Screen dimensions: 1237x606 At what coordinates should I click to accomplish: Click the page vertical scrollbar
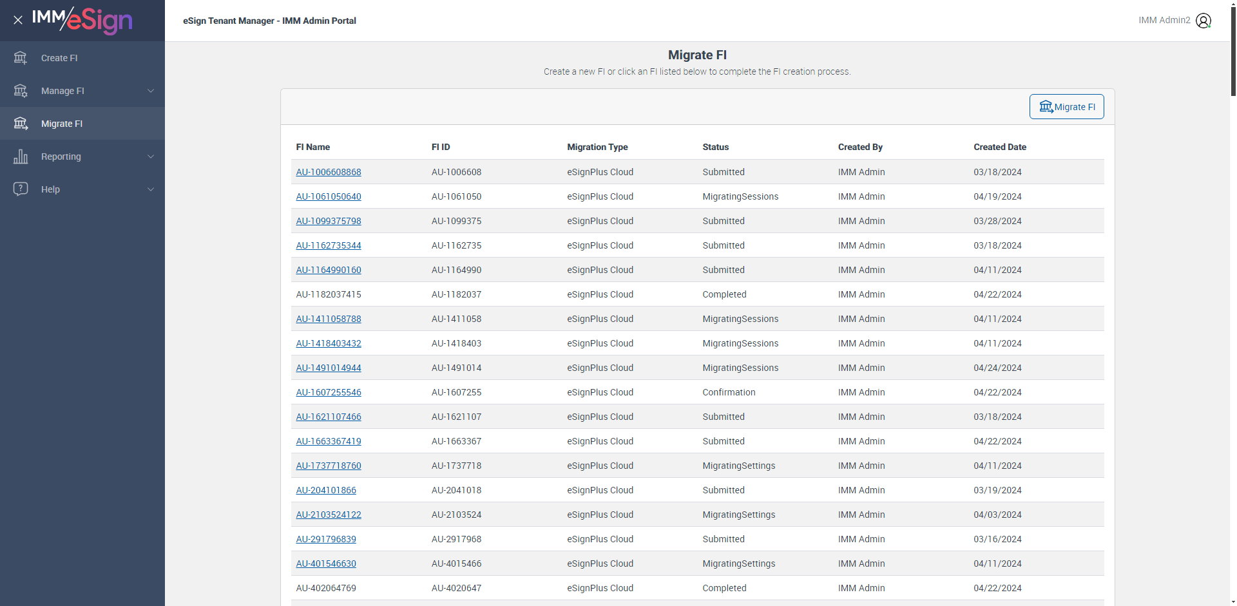click(1233, 52)
